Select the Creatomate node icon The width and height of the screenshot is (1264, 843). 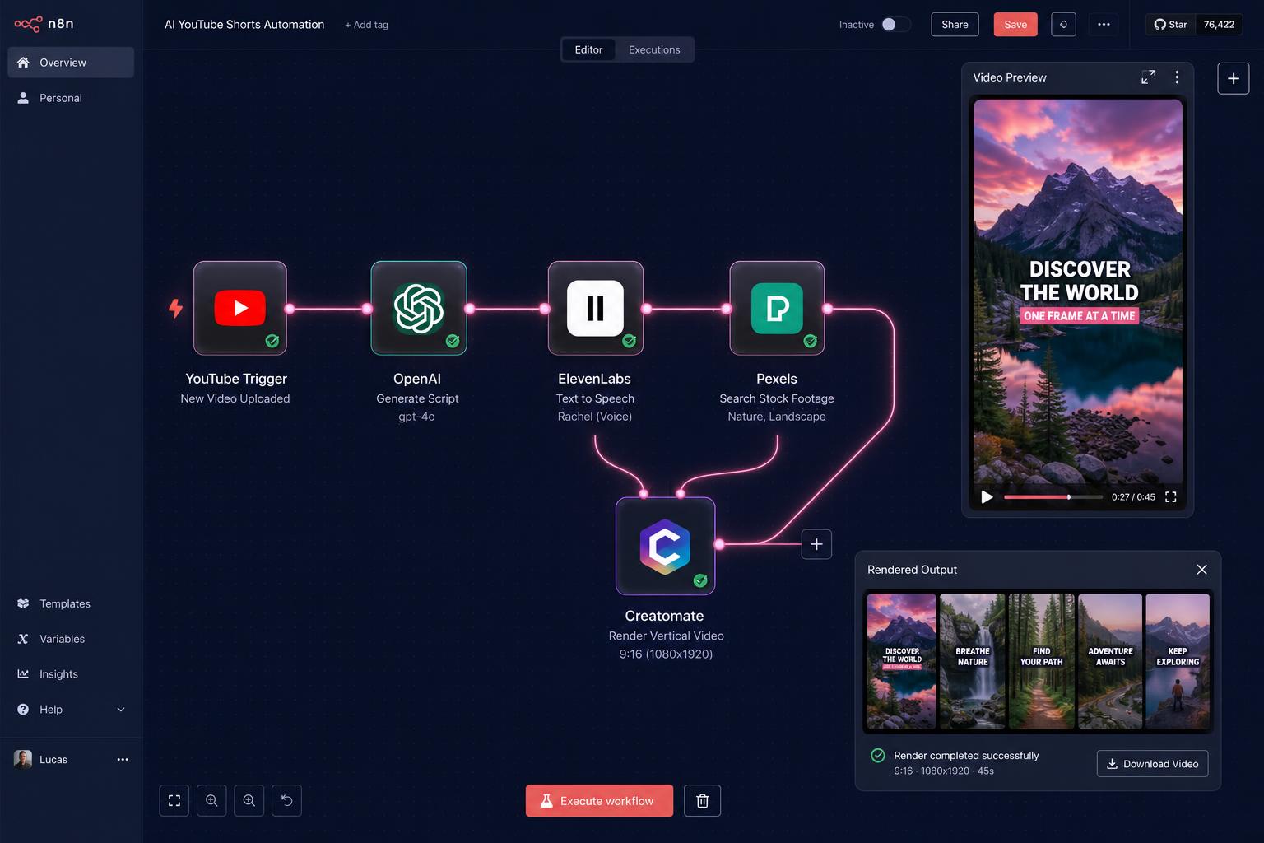point(665,546)
